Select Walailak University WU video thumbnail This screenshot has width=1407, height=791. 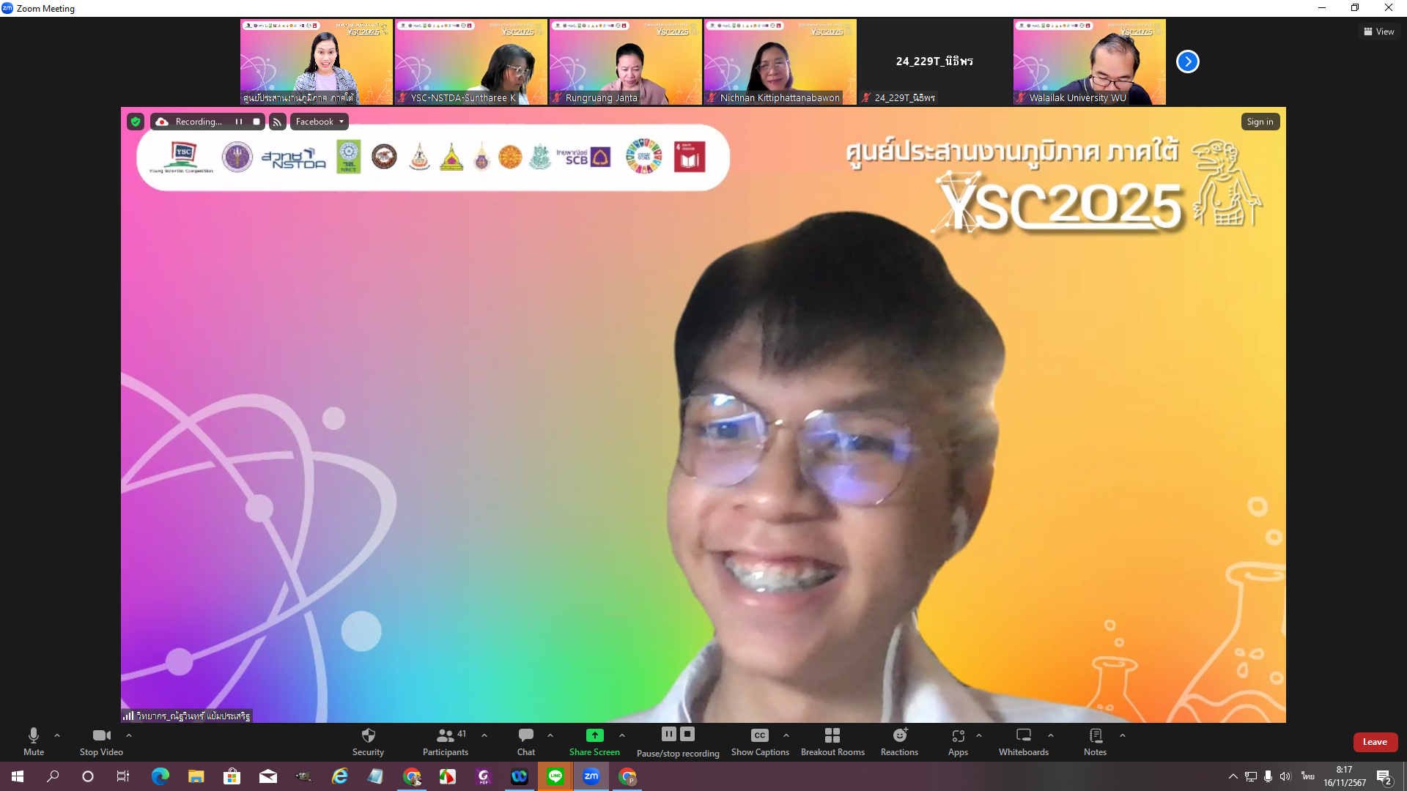point(1089,62)
